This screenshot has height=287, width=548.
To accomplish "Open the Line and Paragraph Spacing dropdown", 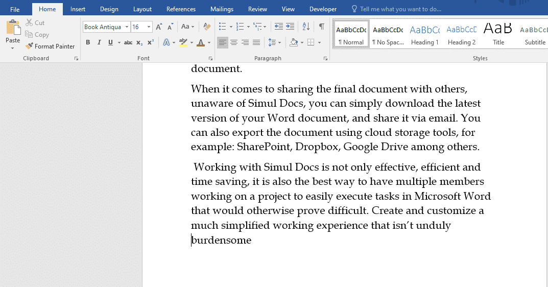I will (274, 42).
